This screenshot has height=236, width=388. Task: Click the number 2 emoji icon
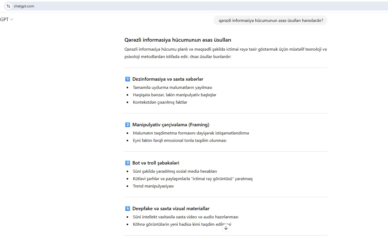128,125
